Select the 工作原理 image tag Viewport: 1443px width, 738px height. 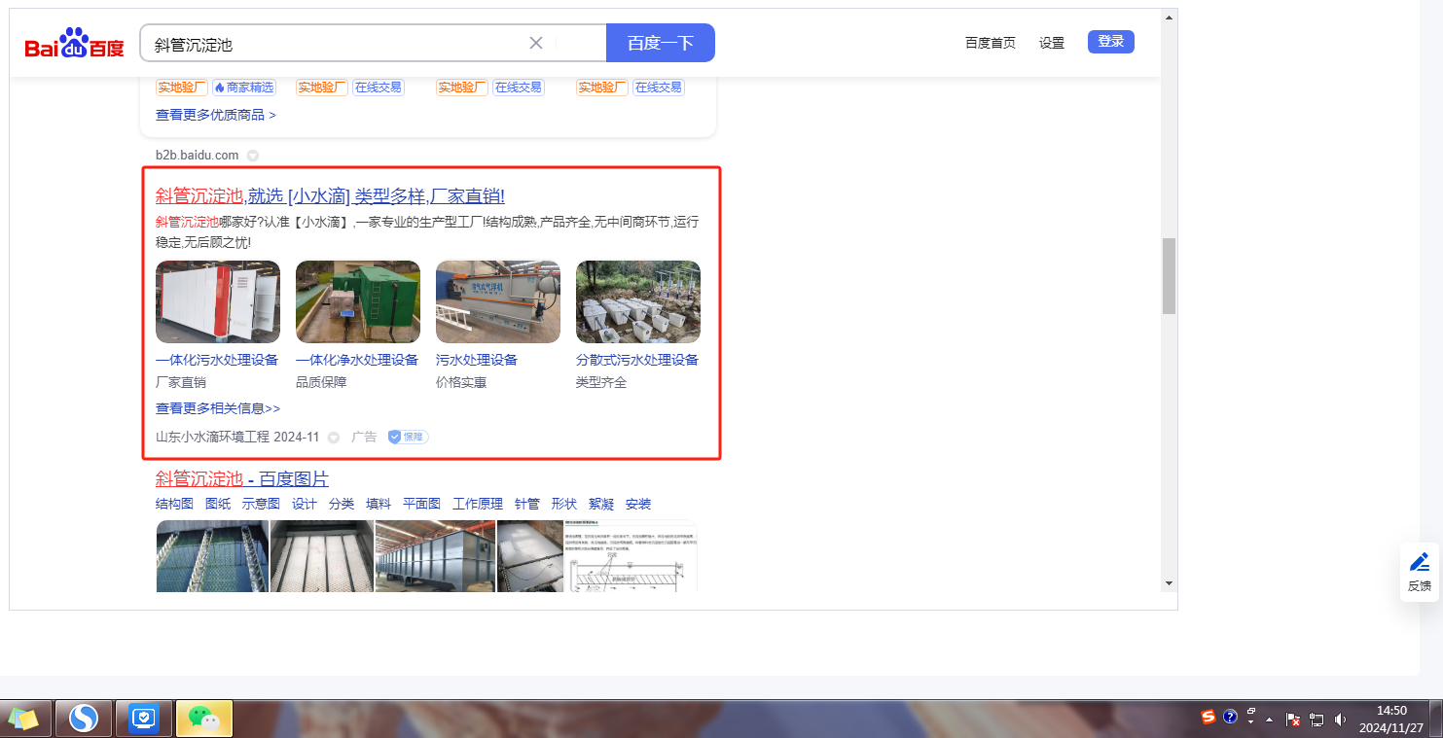click(478, 504)
